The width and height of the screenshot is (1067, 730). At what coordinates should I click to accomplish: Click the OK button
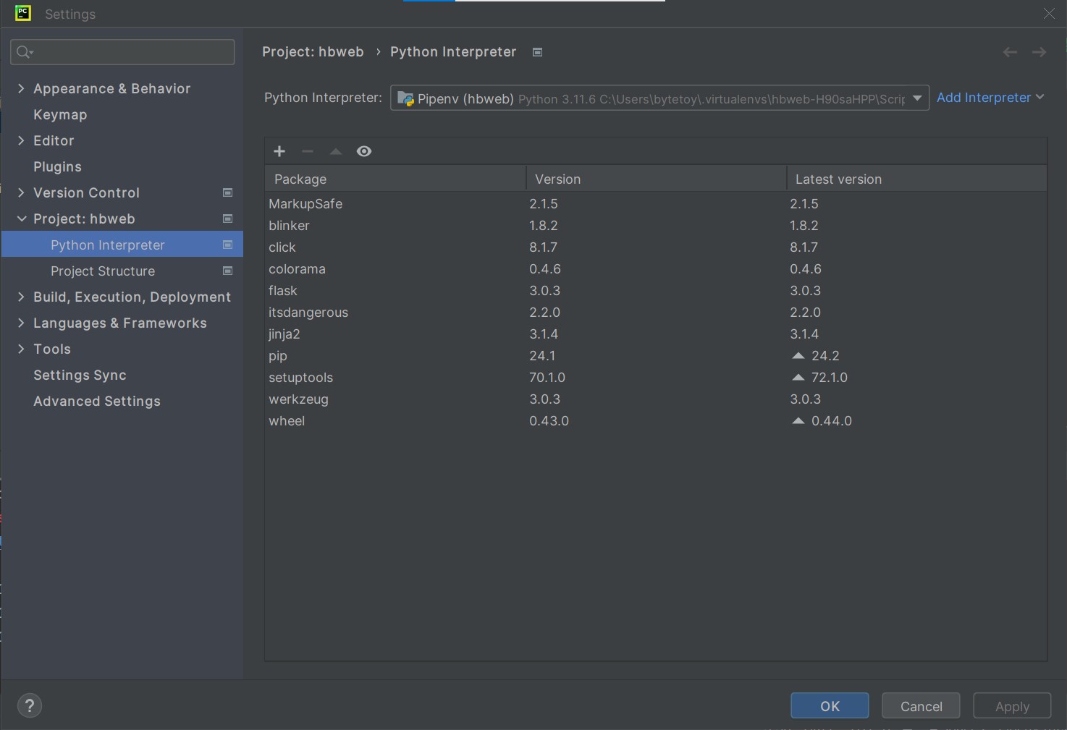click(830, 705)
